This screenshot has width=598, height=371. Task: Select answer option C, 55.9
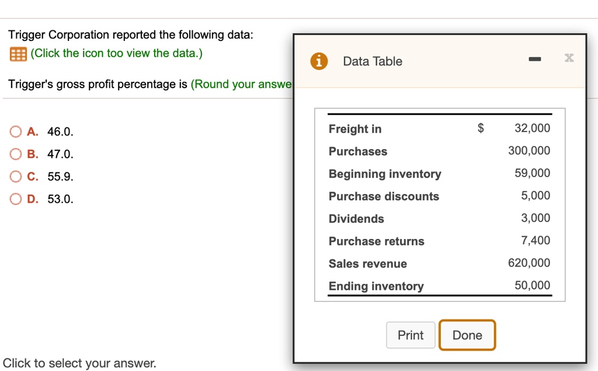pyautogui.click(x=15, y=176)
